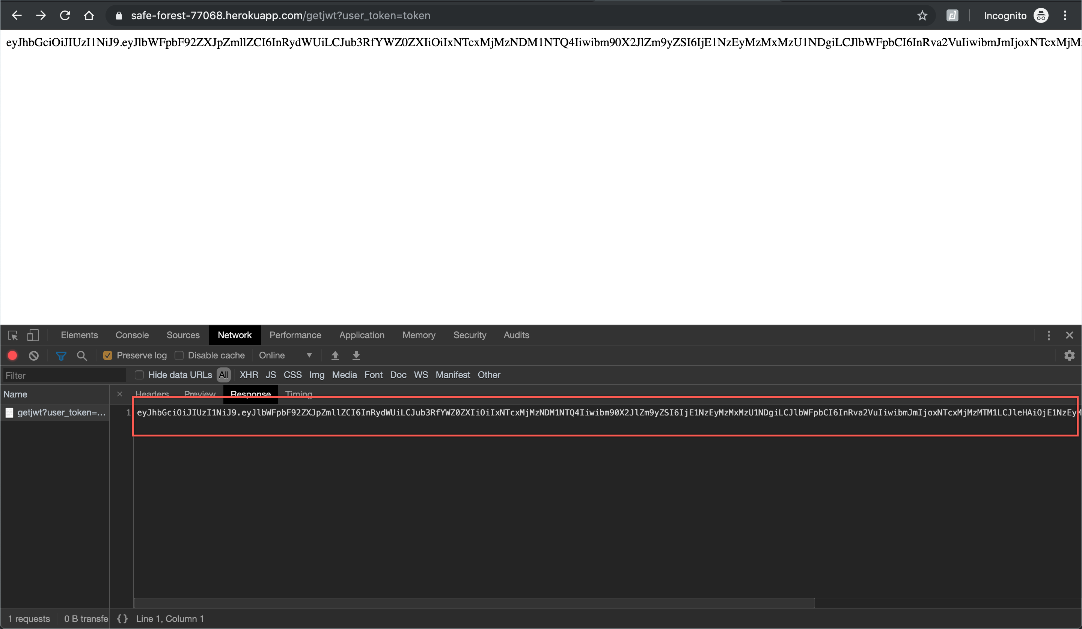Switch to the Console tab

tap(132, 335)
